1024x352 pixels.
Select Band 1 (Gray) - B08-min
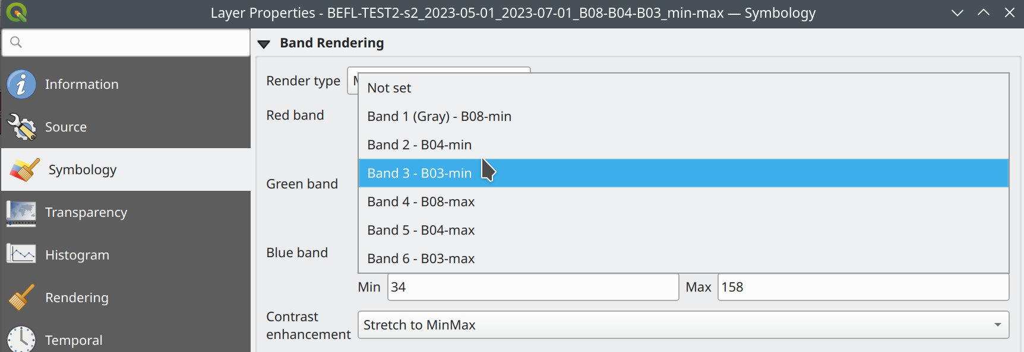click(x=439, y=116)
